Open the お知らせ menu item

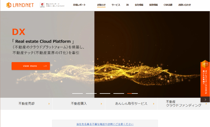point(101,5)
